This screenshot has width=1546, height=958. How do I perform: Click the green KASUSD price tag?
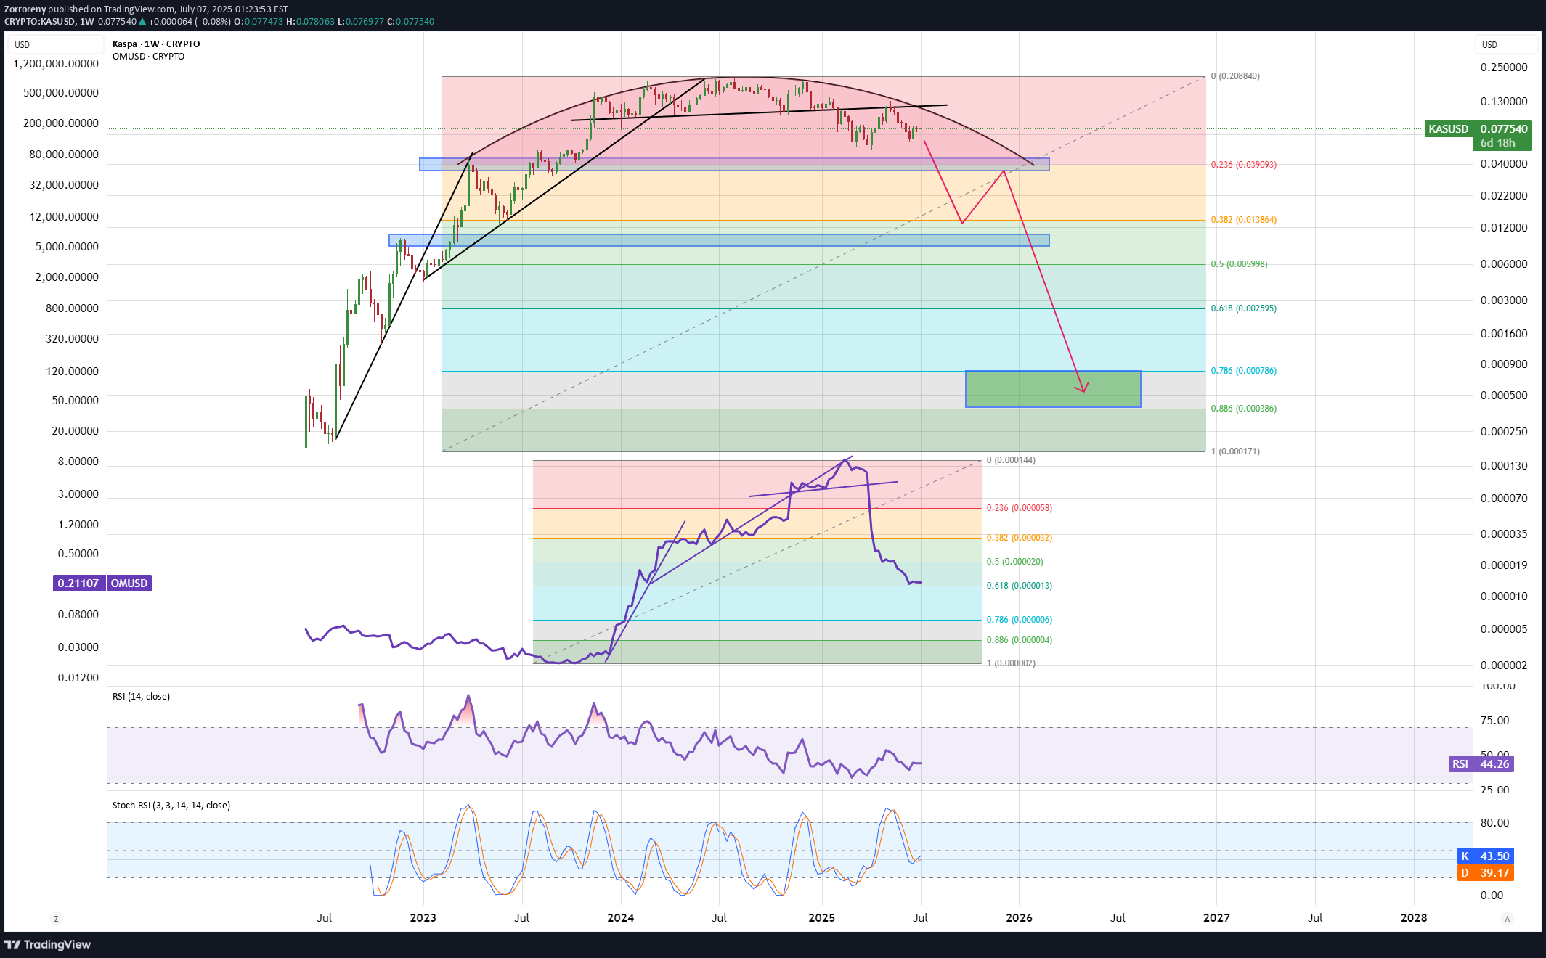pyautogui.click(x=1448, y=129)
